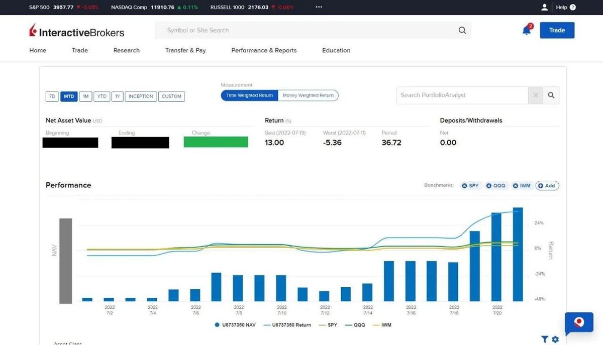Click the -48% return axis label
Screen dimensions: 603x345
539,299
